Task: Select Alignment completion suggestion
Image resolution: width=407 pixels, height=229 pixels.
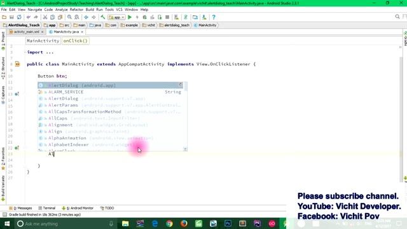Action: tap(110, 125)
